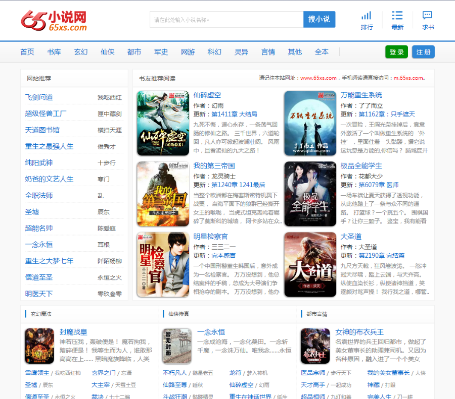Click m.65xs.com mobile site link

click(408, 78)
